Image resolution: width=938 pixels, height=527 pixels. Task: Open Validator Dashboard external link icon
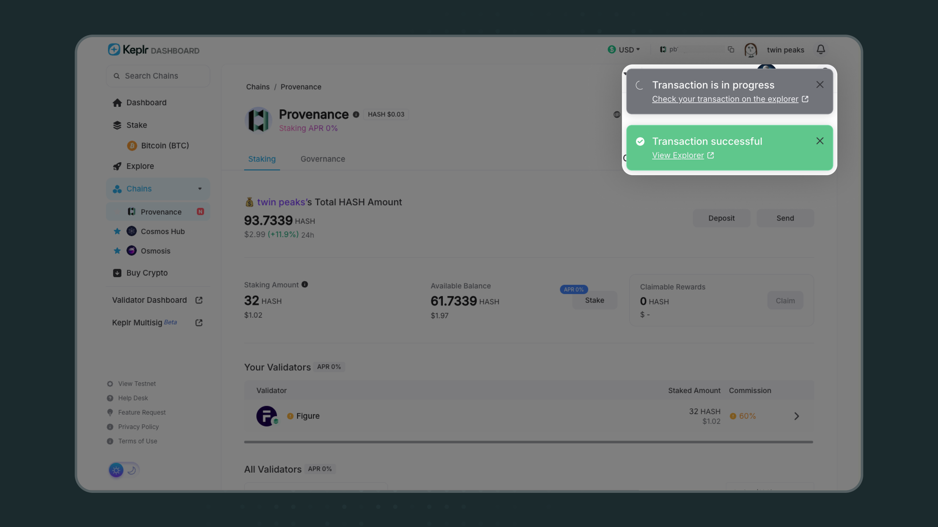(199, 300)
